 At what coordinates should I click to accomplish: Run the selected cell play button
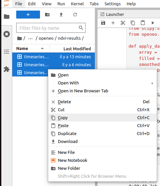[x=153, y=23]
